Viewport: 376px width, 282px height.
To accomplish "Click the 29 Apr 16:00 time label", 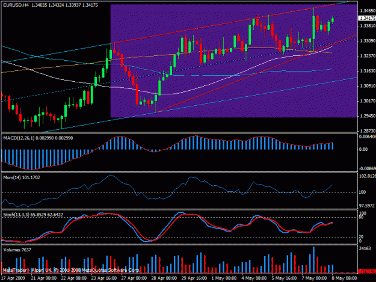I will [194, 278].
